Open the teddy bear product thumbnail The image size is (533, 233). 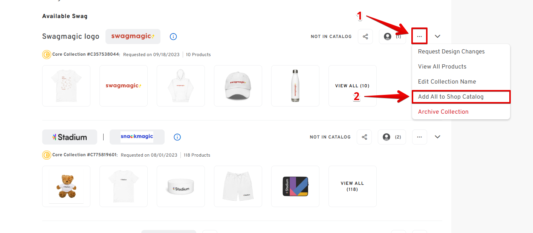pos(66,186)
